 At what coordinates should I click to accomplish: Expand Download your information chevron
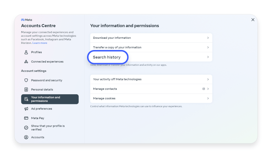pyautogui.click(x=208, y=38)
